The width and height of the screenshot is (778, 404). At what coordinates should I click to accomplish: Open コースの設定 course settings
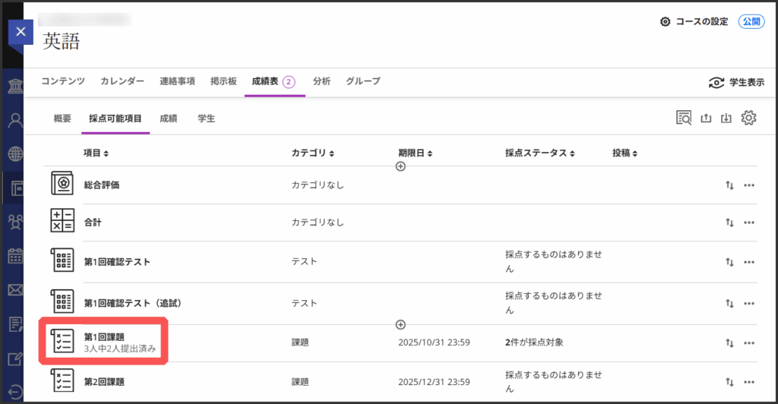[x=694, y=22]
